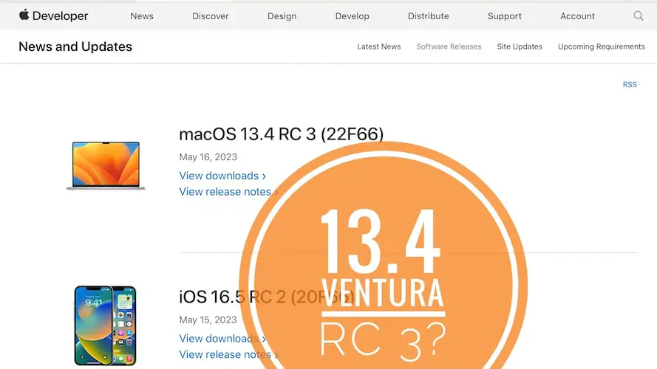The image size is (657, 369).
Task: Switch to the Site Updates tab
Action: pyautogui.click(x=519, y=46)
